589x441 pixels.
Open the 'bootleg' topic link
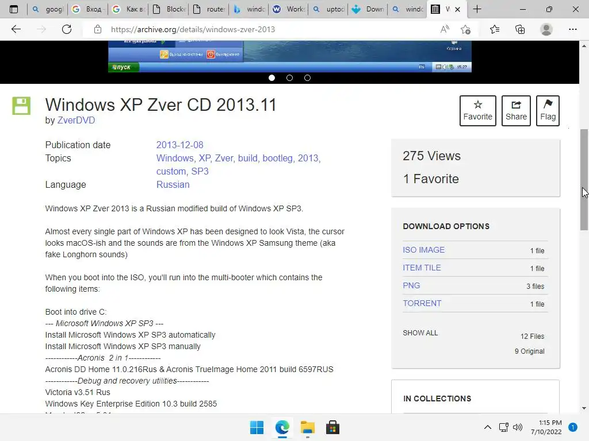coord(278,158)
